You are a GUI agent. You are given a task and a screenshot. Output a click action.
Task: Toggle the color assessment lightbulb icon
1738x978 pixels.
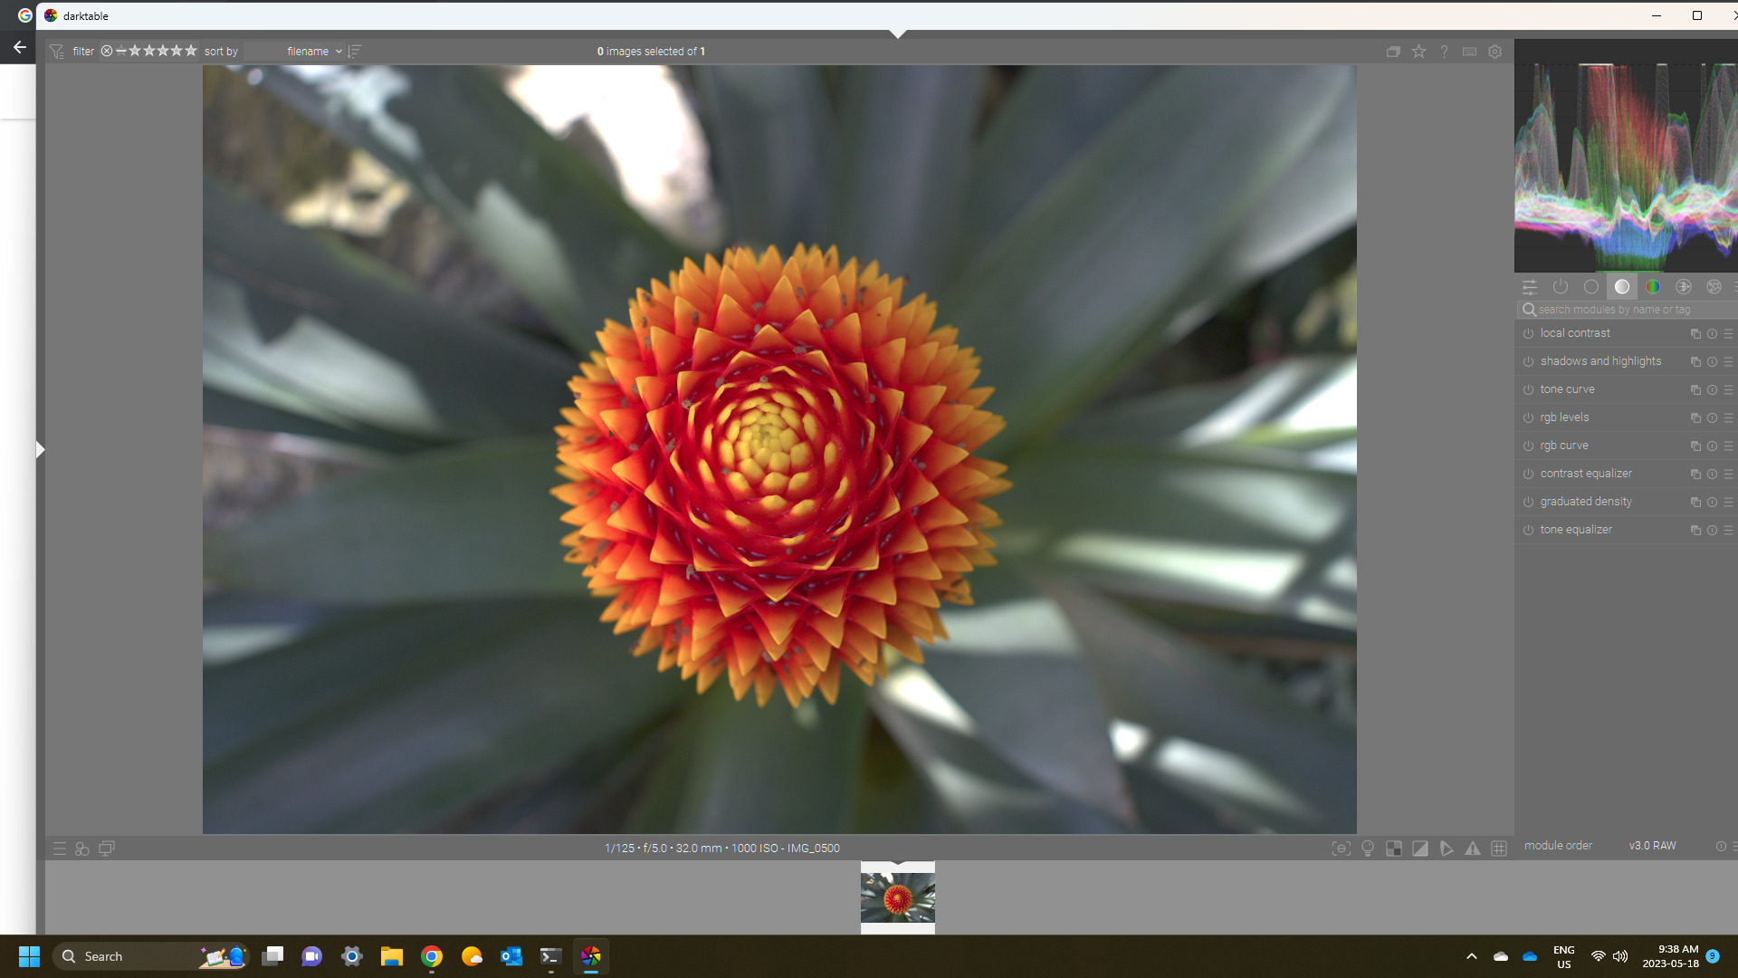[1368, 849]
